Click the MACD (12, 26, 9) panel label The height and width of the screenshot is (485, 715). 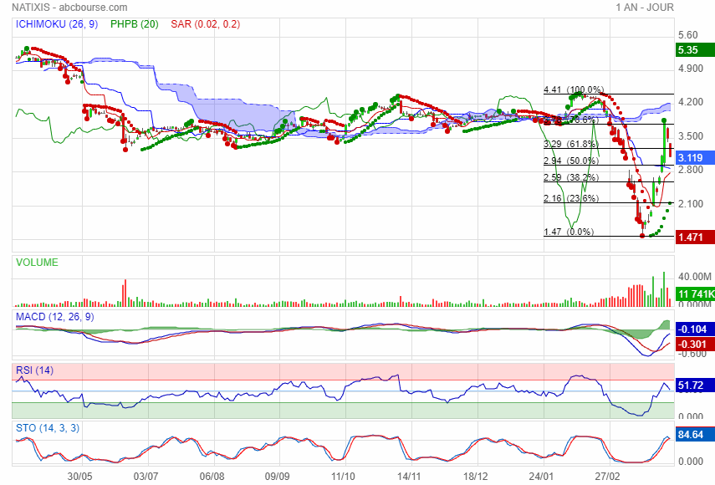coord(54,317)
